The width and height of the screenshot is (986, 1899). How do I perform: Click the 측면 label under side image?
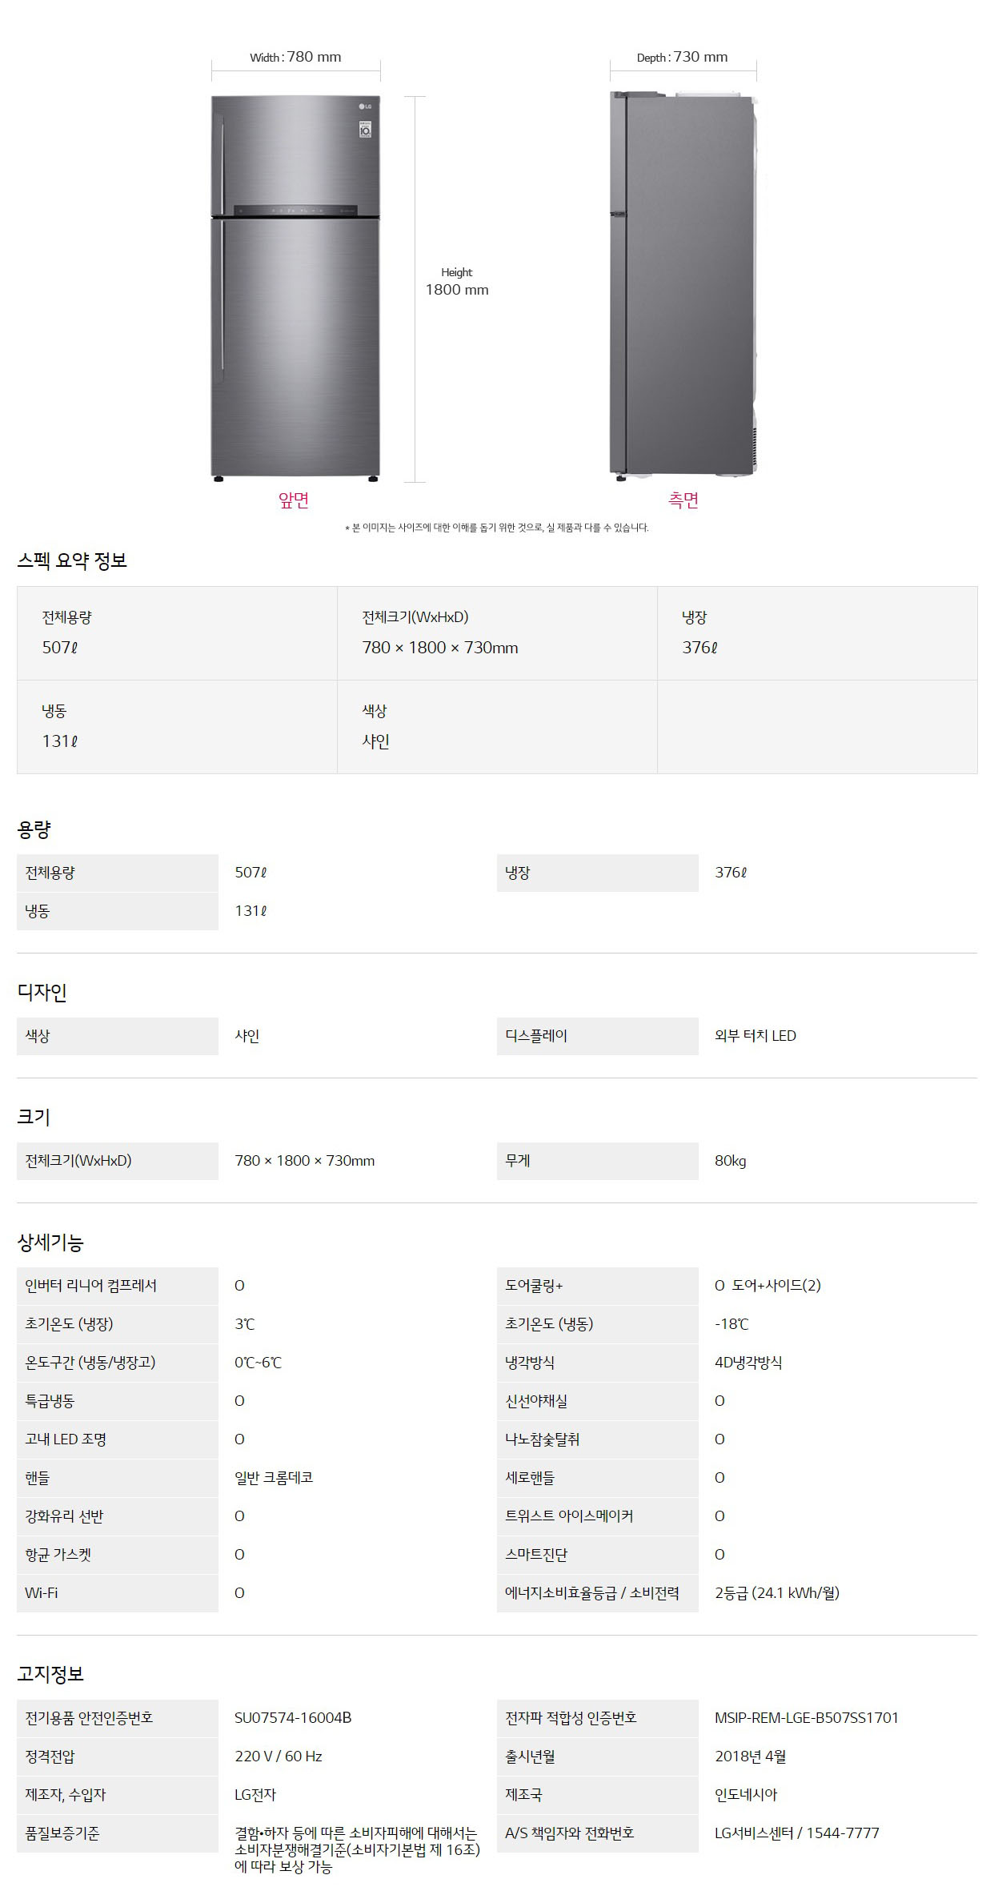pos(683,500)
